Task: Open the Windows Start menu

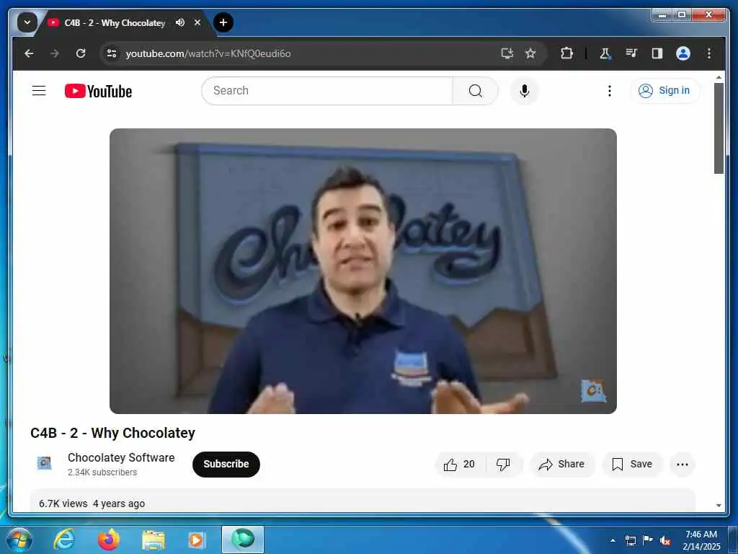Action: pyautogui.click(x=19, y=540)
